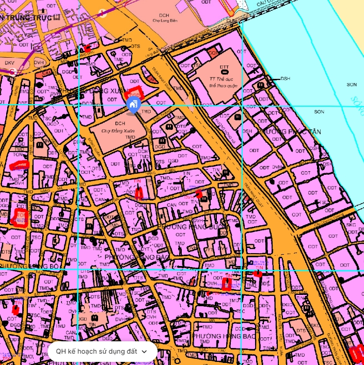Click the 'DTT' sports land label
The image size is (364, 365).
[x=224, y=67]
